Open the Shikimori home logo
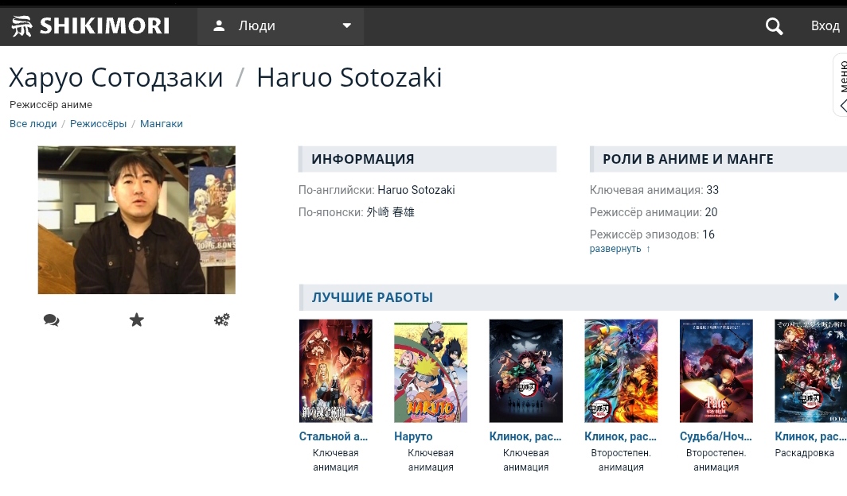 (x=90, y=26)
